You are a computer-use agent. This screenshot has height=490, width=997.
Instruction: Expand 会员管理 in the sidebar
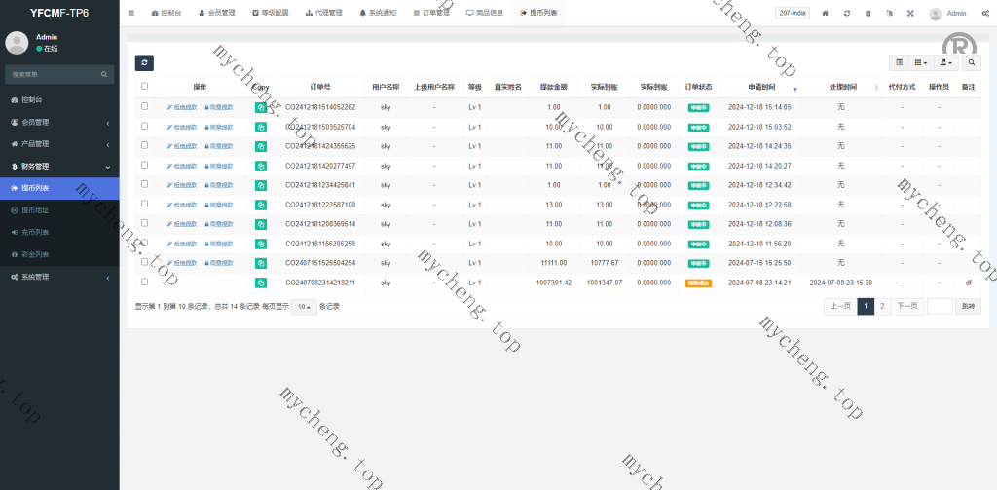coord(58,122)
